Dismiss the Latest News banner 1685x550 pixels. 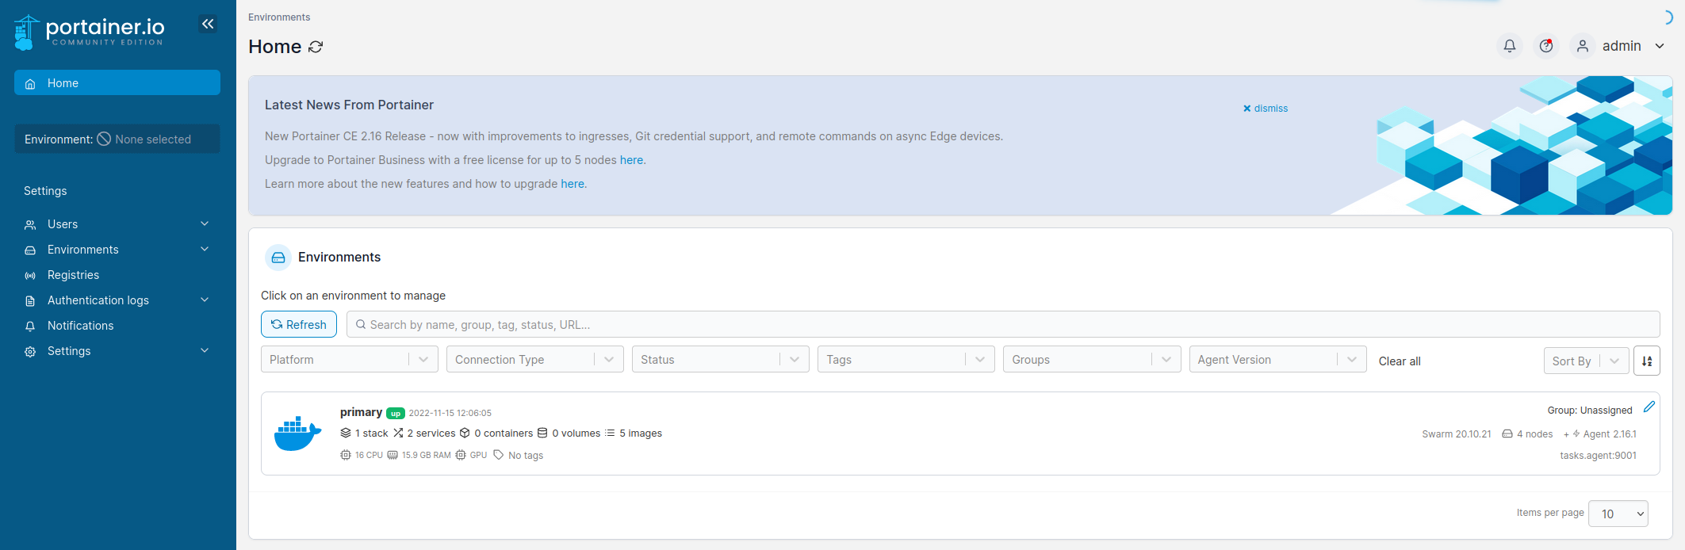click(x=1266, y=109)
